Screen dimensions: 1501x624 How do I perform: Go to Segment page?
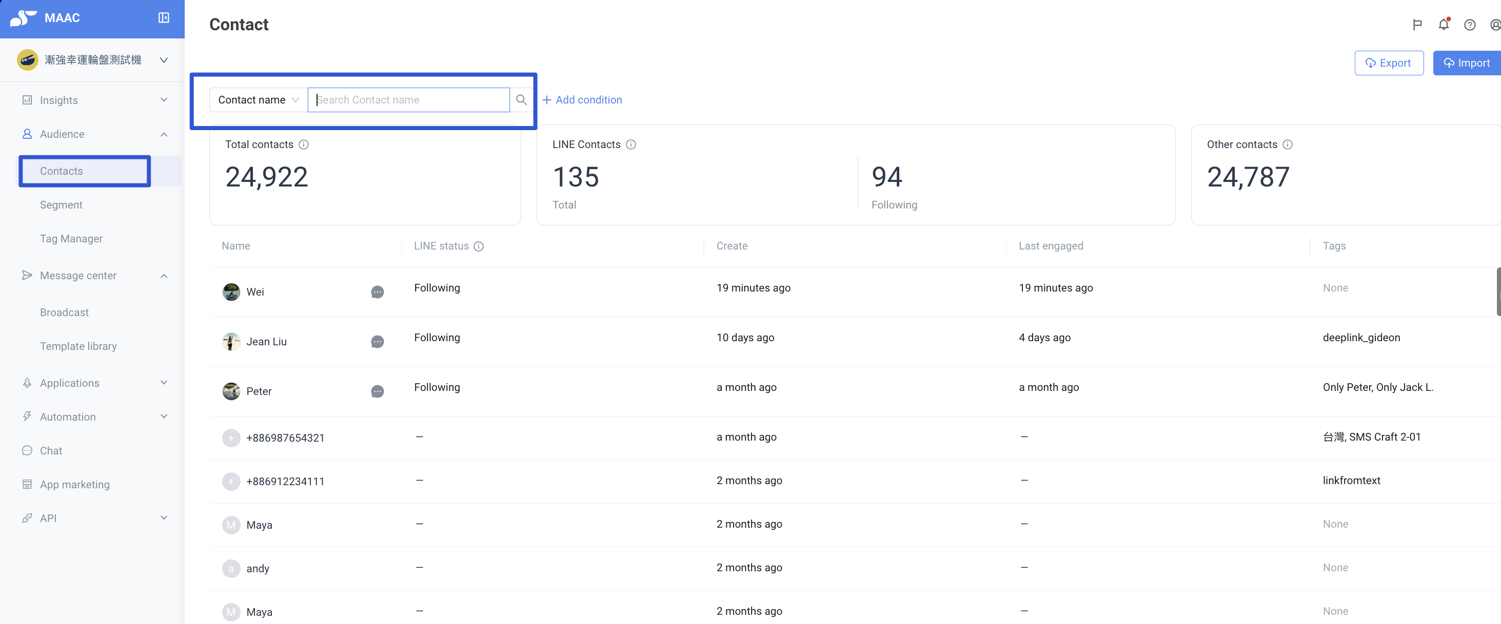click(61, 204)
